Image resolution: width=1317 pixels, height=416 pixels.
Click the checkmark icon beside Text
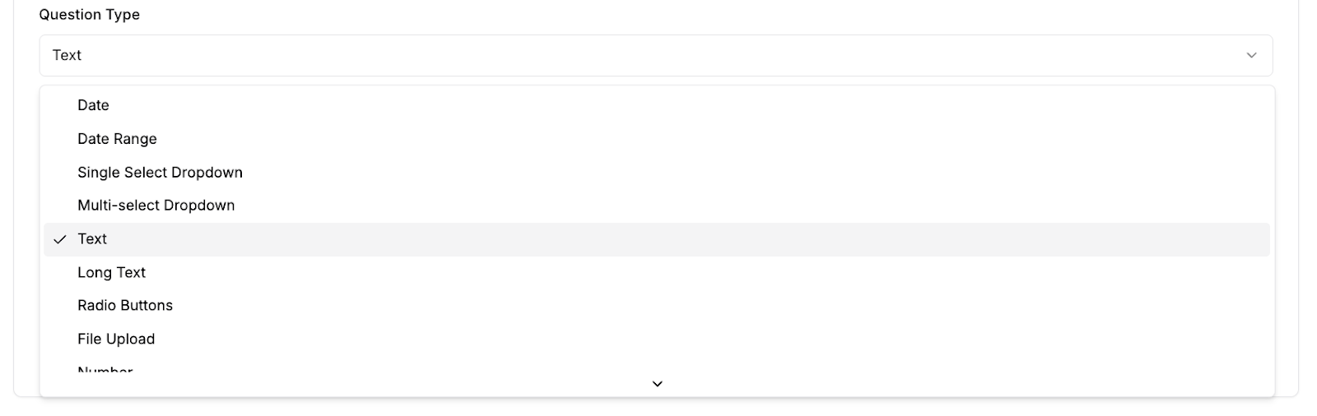(x=59, y=239)
